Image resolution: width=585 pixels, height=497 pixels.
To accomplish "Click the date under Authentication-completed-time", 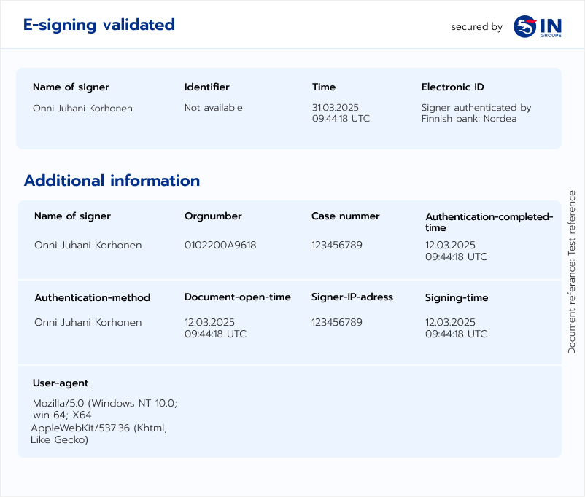I will point(456,251).
